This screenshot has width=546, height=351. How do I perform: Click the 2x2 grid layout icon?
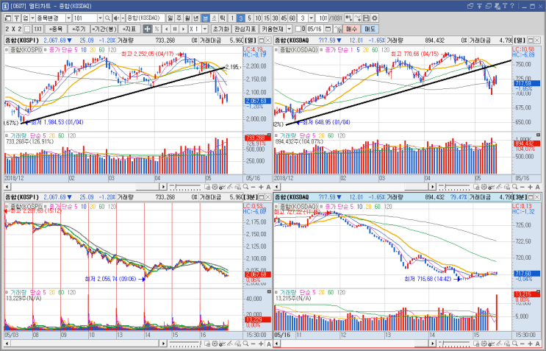pos(27,29)
